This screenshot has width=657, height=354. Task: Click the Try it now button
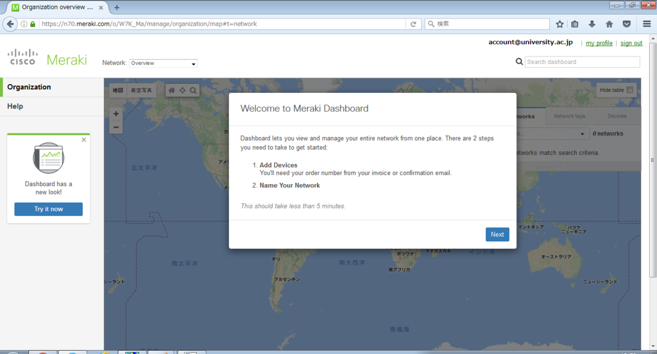click(x=49, y=209)
